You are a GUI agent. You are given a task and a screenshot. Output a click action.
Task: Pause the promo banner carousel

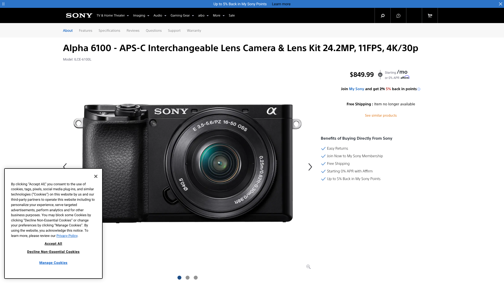coord(3,4)
